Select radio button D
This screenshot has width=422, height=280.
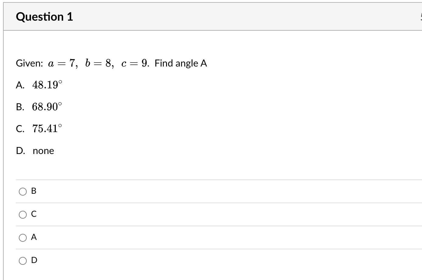coord(22,260)
